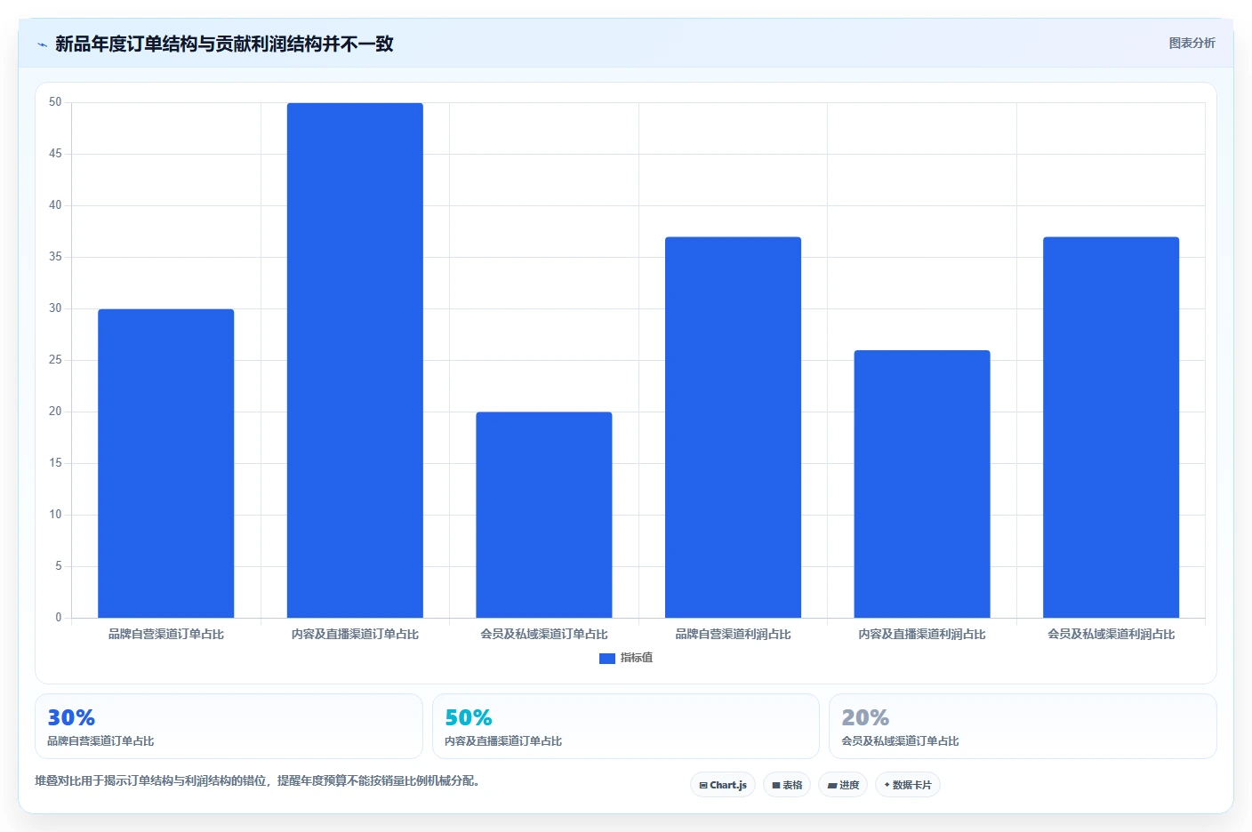Click the Chart.js chip icon

(703, 786)
